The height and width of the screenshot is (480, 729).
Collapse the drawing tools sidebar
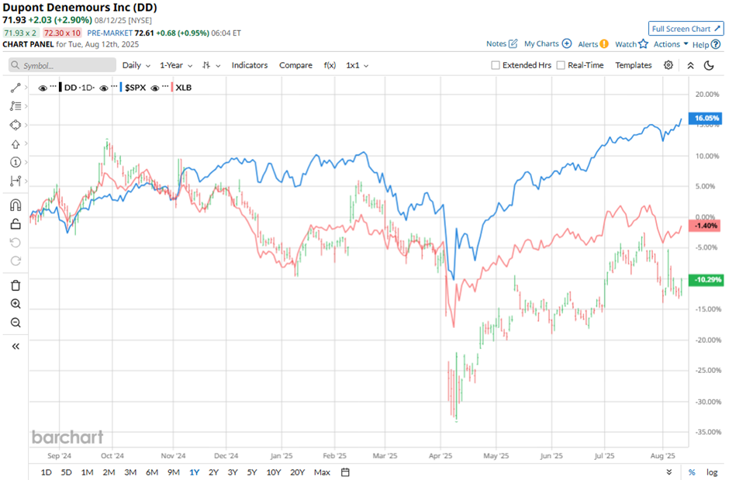point(16,346)
